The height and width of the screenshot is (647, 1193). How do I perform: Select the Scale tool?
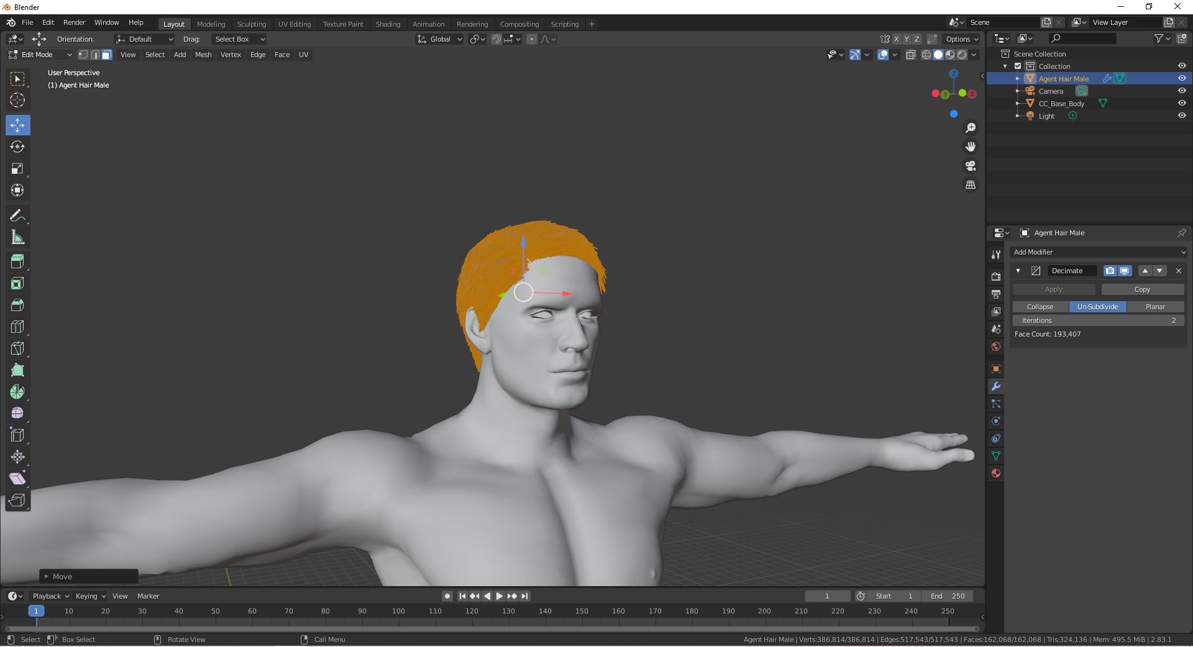tap(17, 168)
